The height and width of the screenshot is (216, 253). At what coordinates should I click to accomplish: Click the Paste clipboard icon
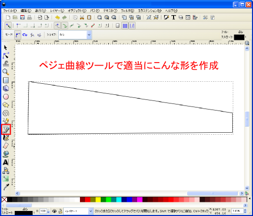pos(89,17)
